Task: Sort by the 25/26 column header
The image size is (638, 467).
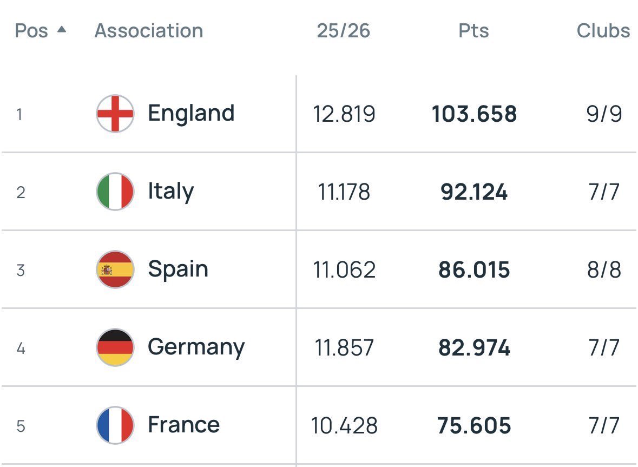Action: 344,31
